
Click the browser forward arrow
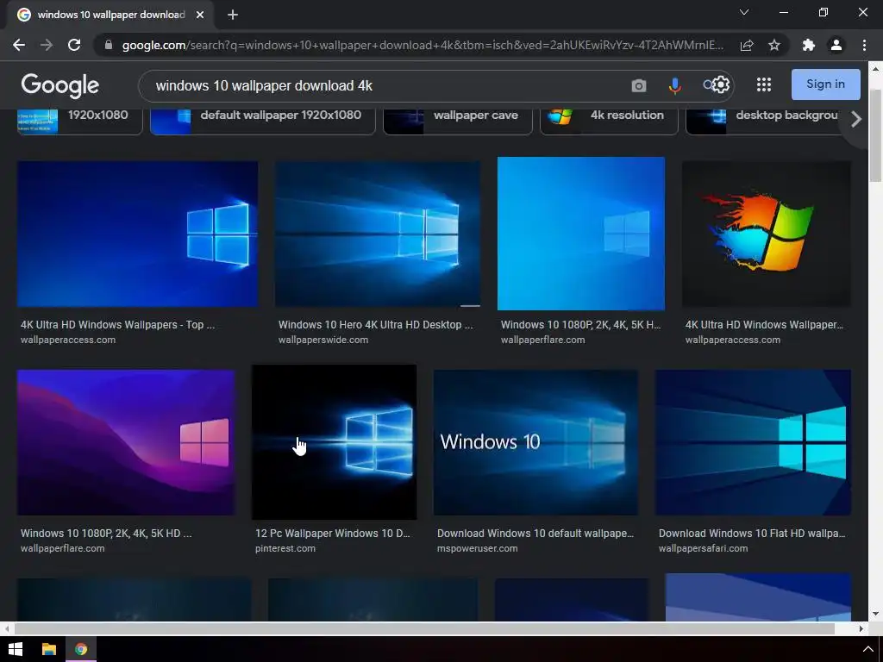(x=47, y=45)
